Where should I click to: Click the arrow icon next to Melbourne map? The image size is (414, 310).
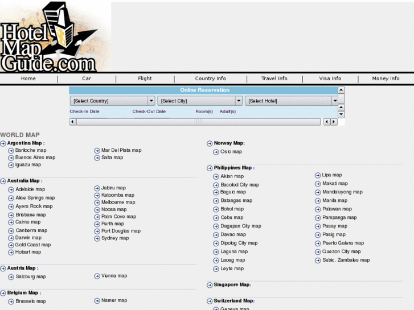tap(97, 202)
